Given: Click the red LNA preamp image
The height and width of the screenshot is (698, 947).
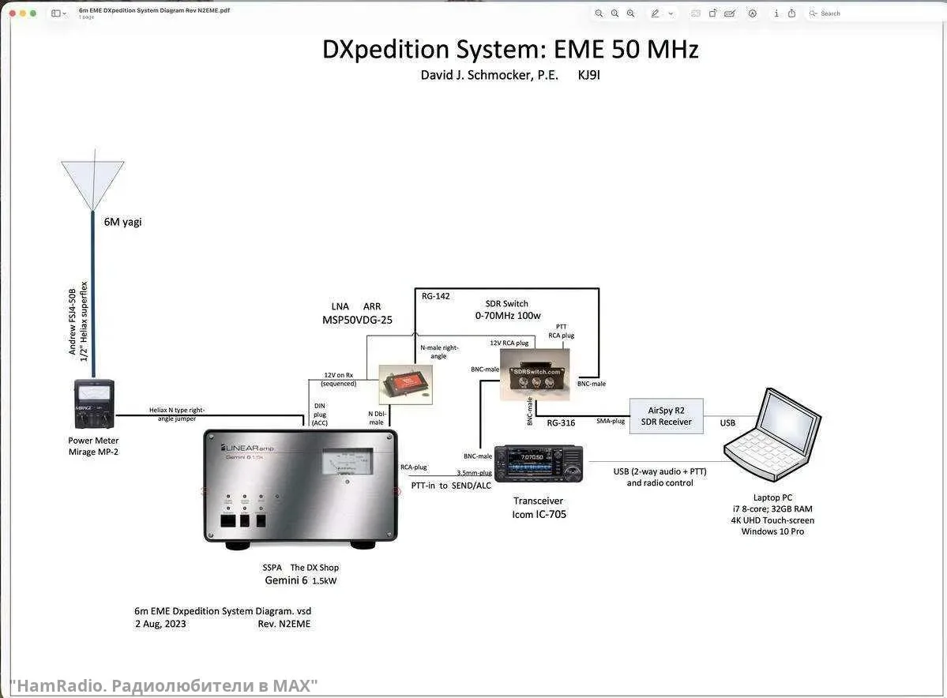Looking at the screenshot, I should tap(405, 384).
